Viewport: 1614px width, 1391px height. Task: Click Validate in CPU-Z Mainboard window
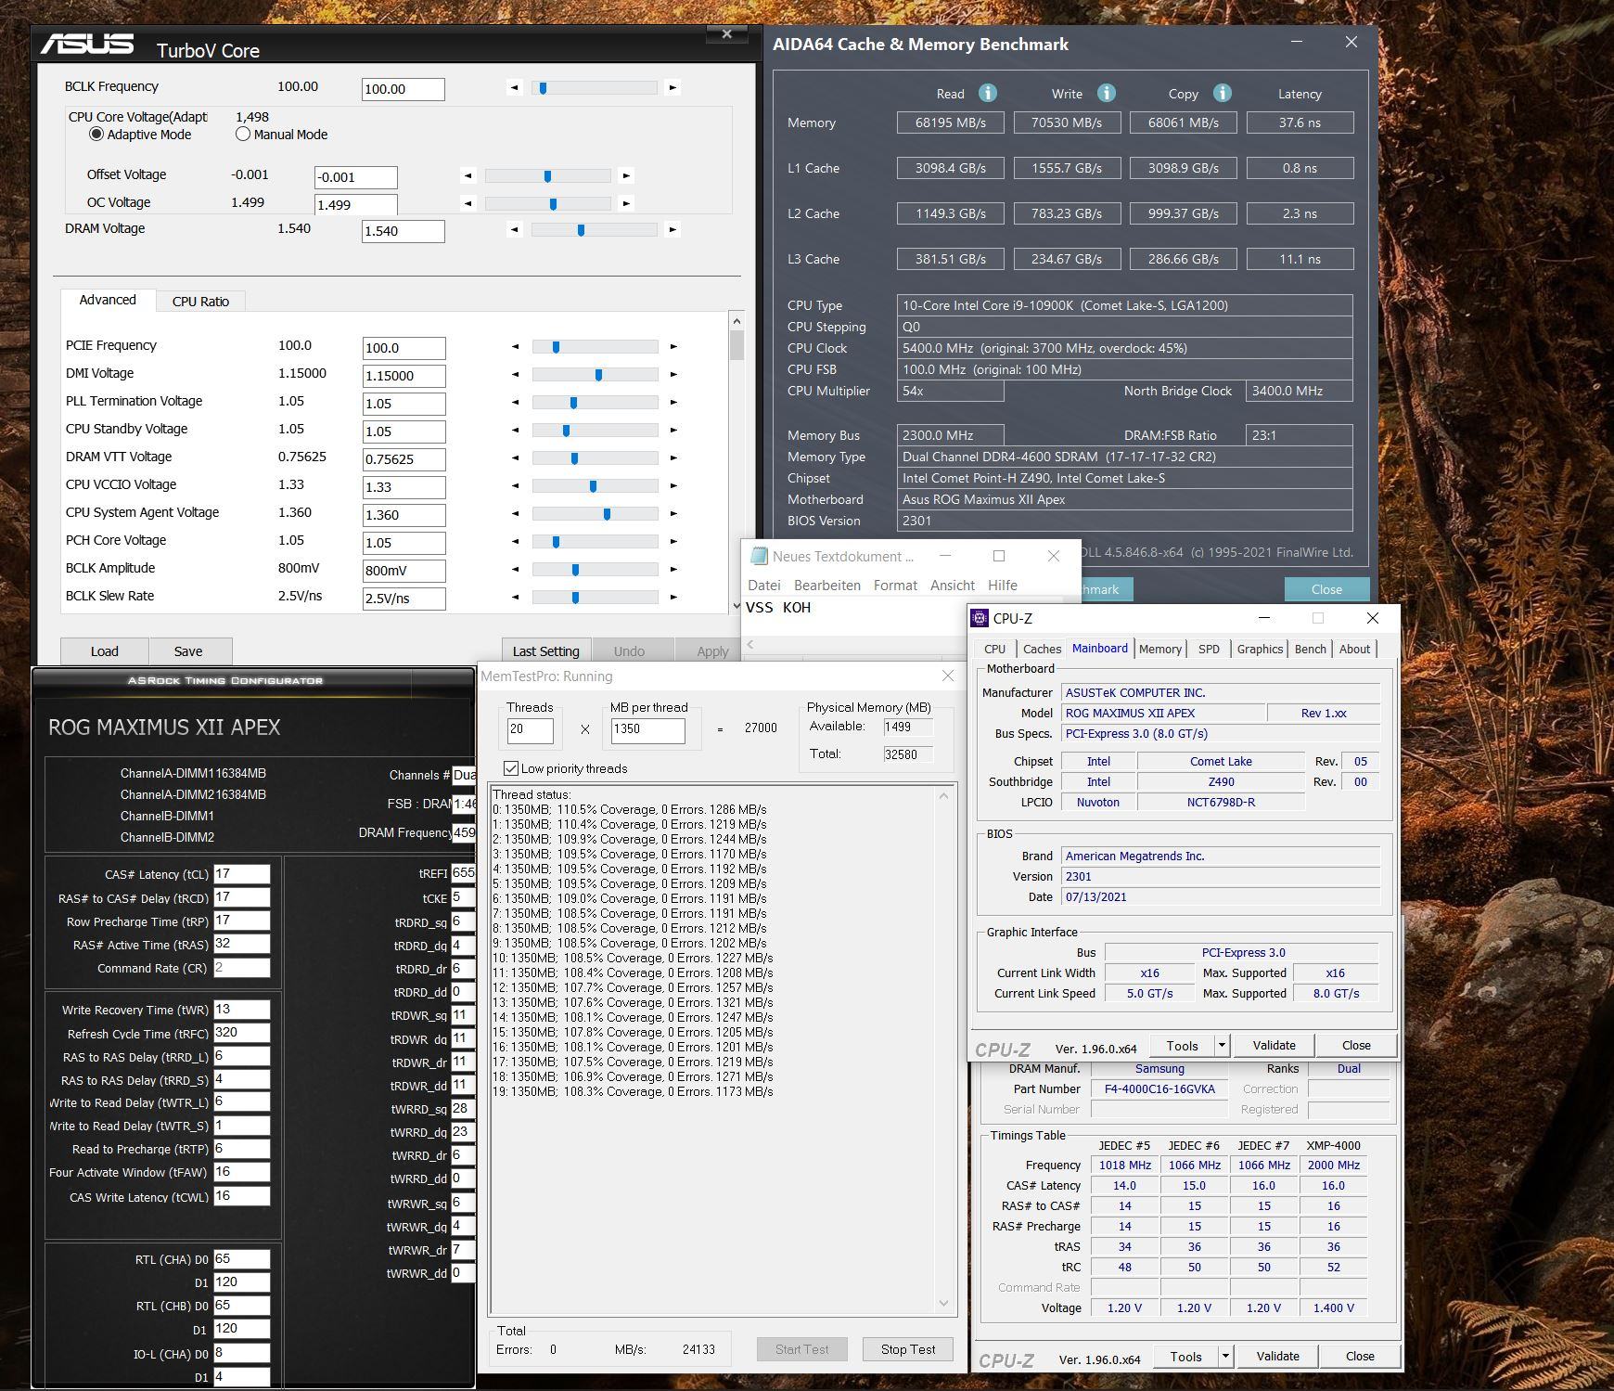point(1274,1046)
